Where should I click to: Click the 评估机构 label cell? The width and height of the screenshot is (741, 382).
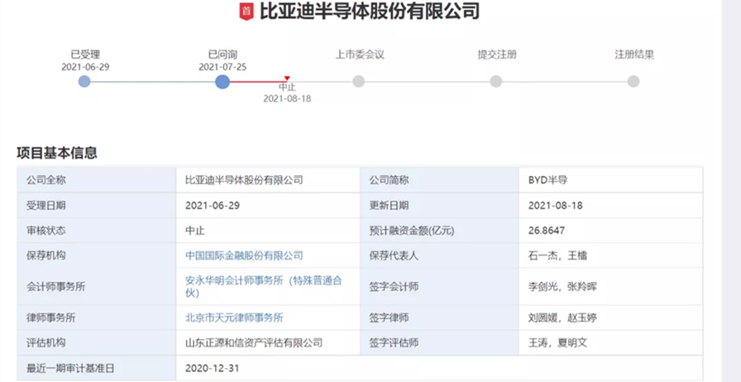tap(97, 343)
